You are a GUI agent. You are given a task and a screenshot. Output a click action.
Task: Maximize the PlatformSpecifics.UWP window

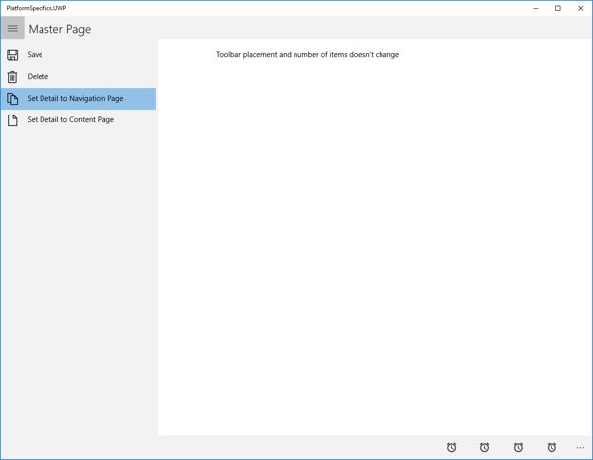(x=558, y=8)
